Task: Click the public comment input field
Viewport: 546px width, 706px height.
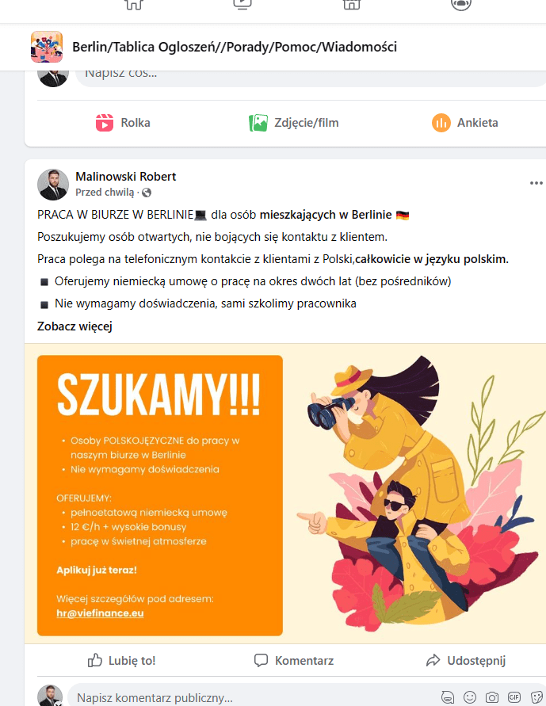Action: point(252,697)
